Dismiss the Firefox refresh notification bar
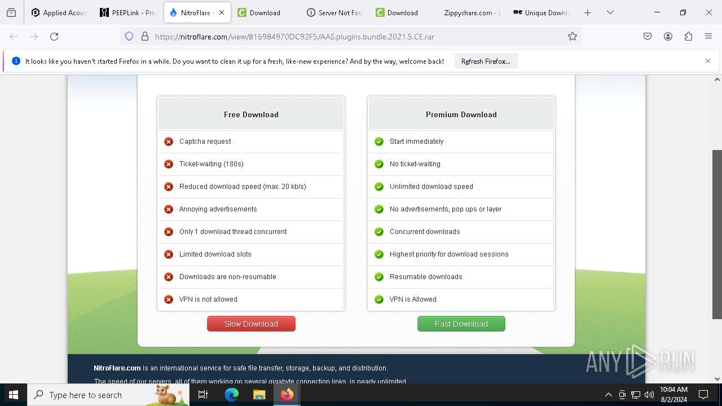This screenshot has height=406, width=722. click(708, 61)
